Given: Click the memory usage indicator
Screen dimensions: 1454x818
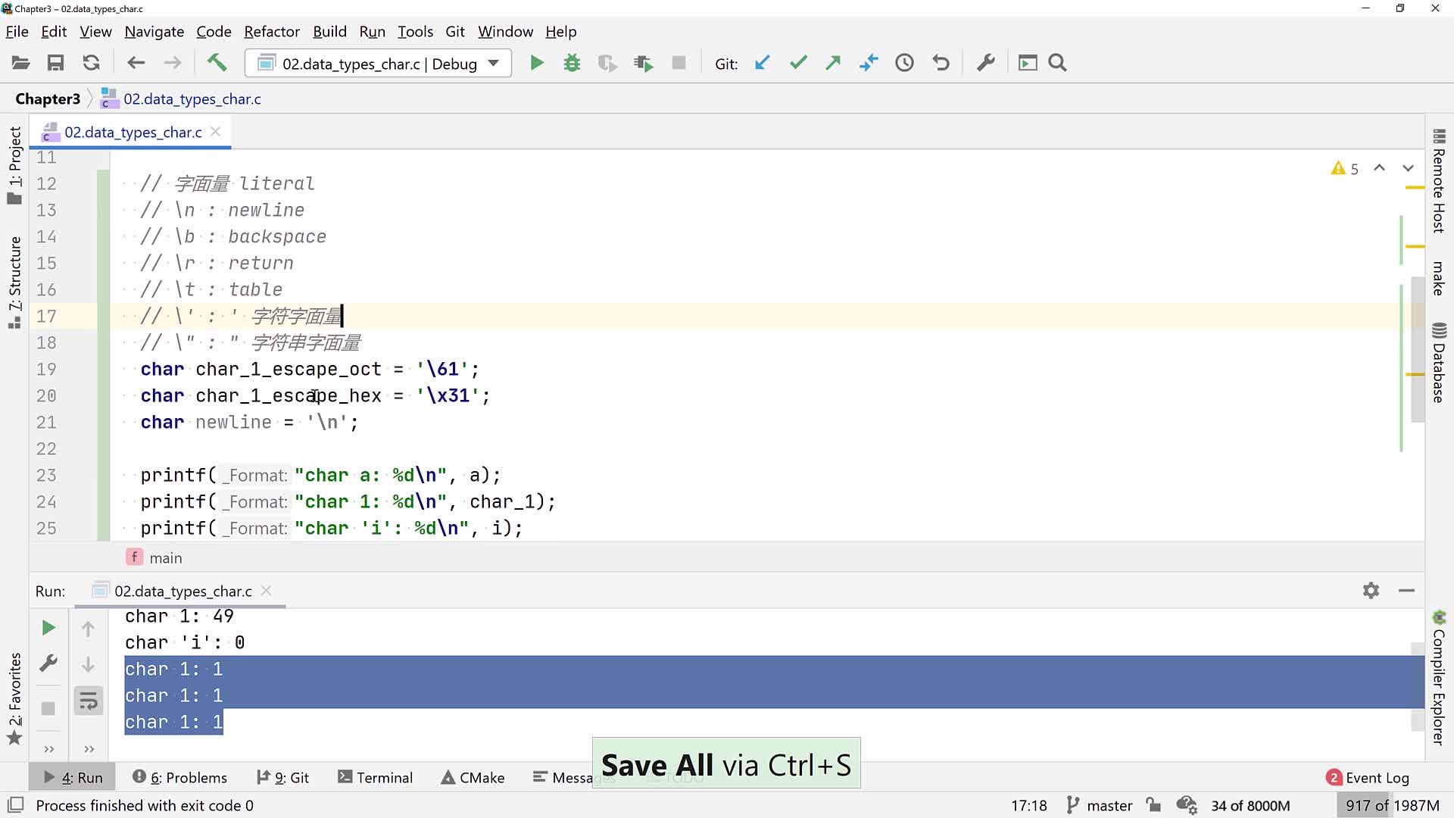Looking at the screenshot, I should (x=1392, y=805).
